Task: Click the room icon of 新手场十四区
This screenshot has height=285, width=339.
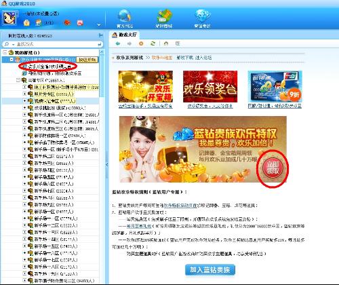Action: coord(31,240)
